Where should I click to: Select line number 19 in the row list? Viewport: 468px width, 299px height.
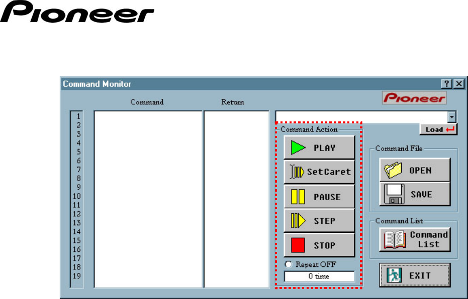(77, 276)
